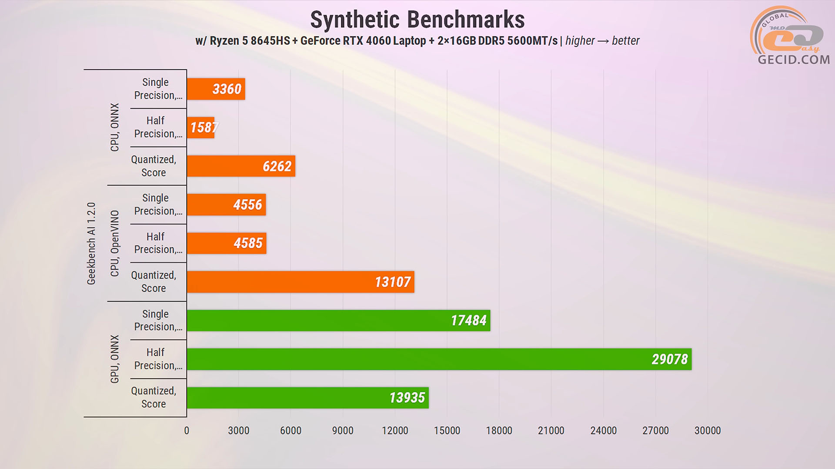Click Single Precision label under GPU, ONNX

[158, 320]
